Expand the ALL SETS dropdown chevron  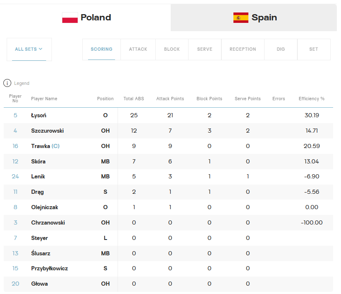[x=41, y=49]
